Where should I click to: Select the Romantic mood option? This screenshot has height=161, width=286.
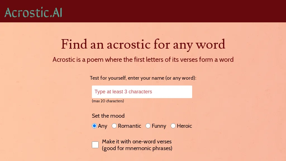[x=114, y=126]
